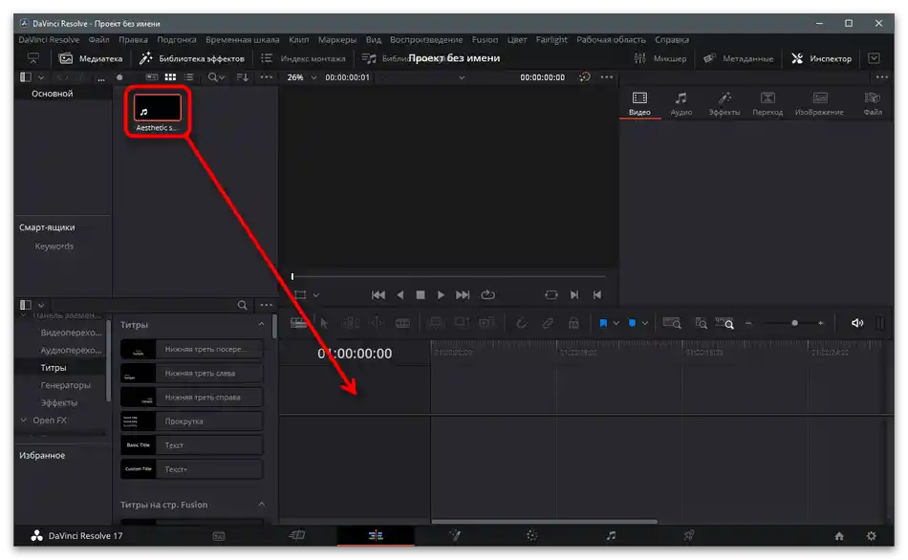Zoom out timeline with minus button

[748, 323]
